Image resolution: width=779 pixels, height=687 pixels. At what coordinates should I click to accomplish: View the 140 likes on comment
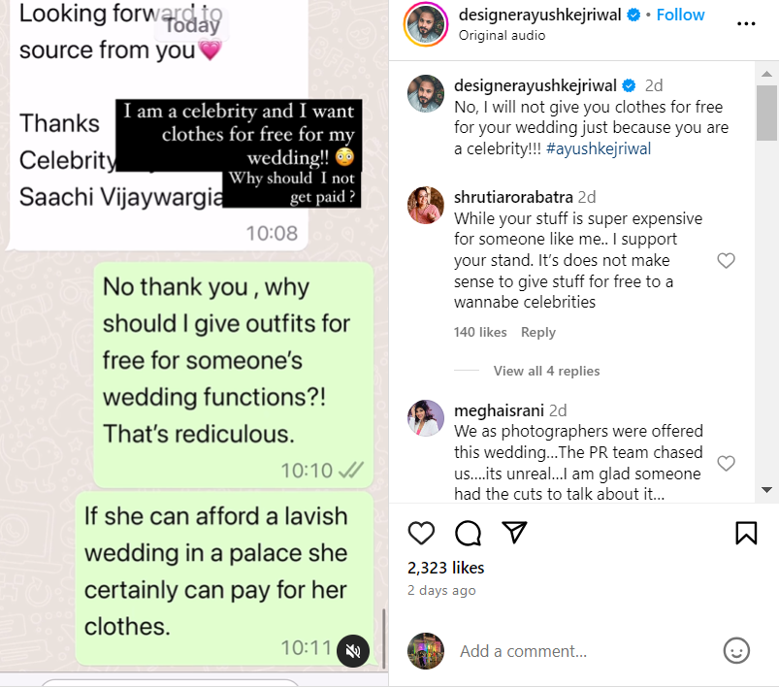[x=480, y=332]
